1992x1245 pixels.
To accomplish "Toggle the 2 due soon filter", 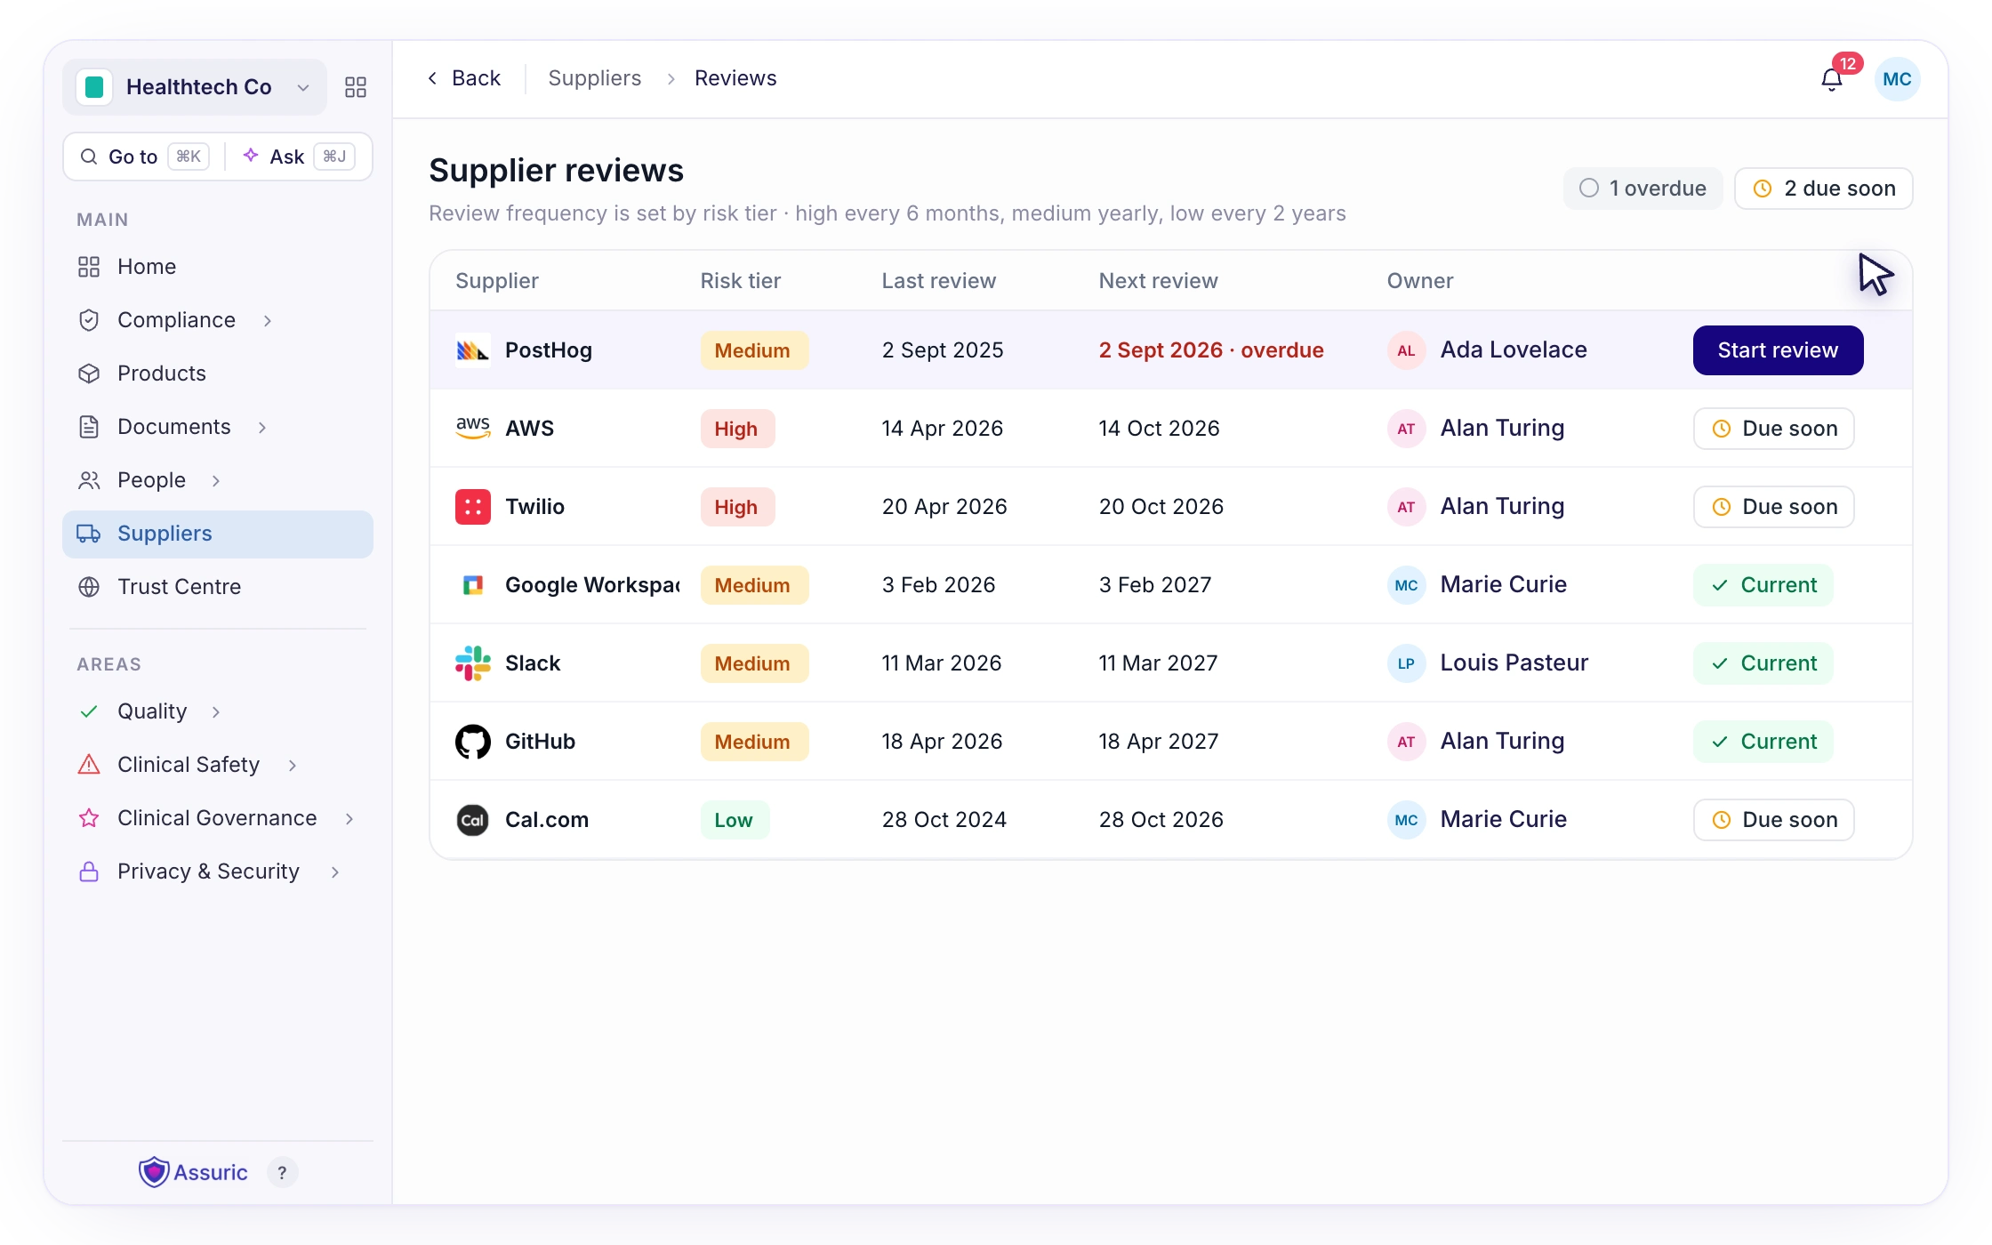I will pyautogui.click(x=1823, y=189).
